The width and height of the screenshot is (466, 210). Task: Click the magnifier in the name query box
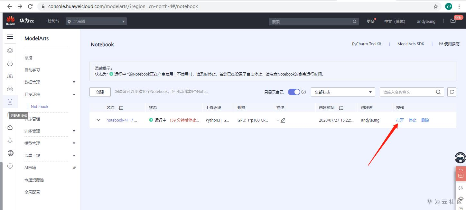(438, 92)
